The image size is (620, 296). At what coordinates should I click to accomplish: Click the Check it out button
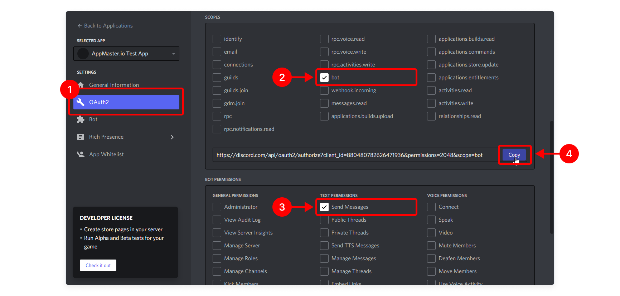98,265
